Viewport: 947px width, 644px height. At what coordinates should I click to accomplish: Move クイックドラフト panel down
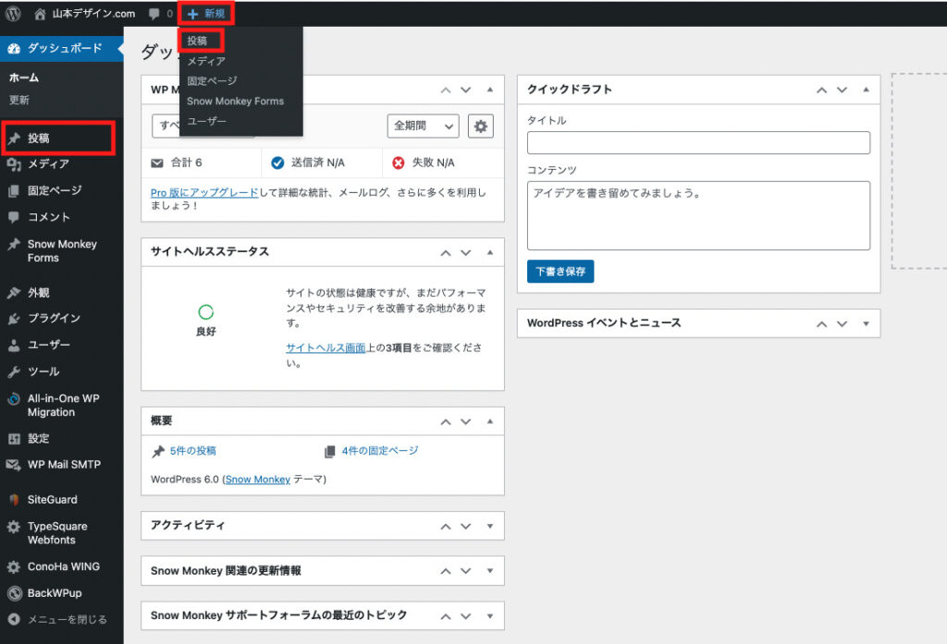pos(842,90)
